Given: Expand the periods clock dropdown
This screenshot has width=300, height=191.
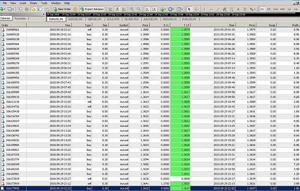Looking at the screenshot, I should click(174, 9).
